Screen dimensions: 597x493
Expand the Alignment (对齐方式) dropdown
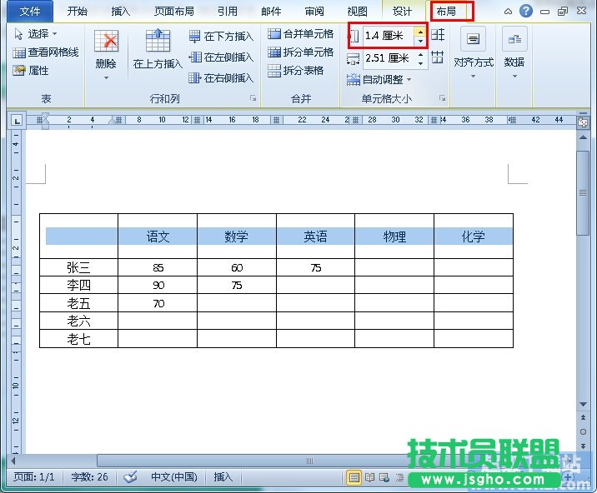click(x=473, y=62)
